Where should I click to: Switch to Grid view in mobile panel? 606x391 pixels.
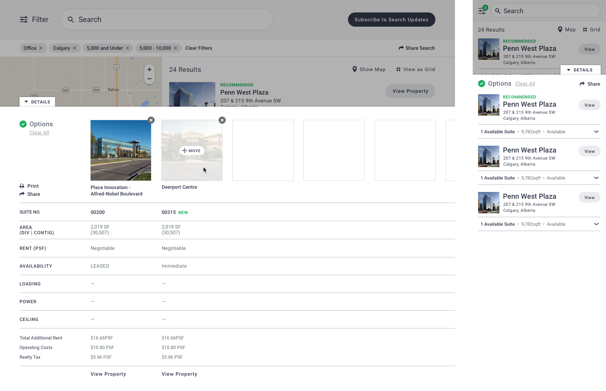pyautogui.click(x=591, y=30)
